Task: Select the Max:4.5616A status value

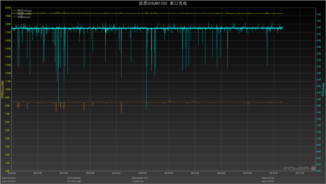Action: [268, 178]
